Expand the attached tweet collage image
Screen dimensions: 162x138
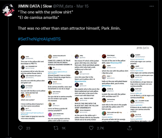86,84
